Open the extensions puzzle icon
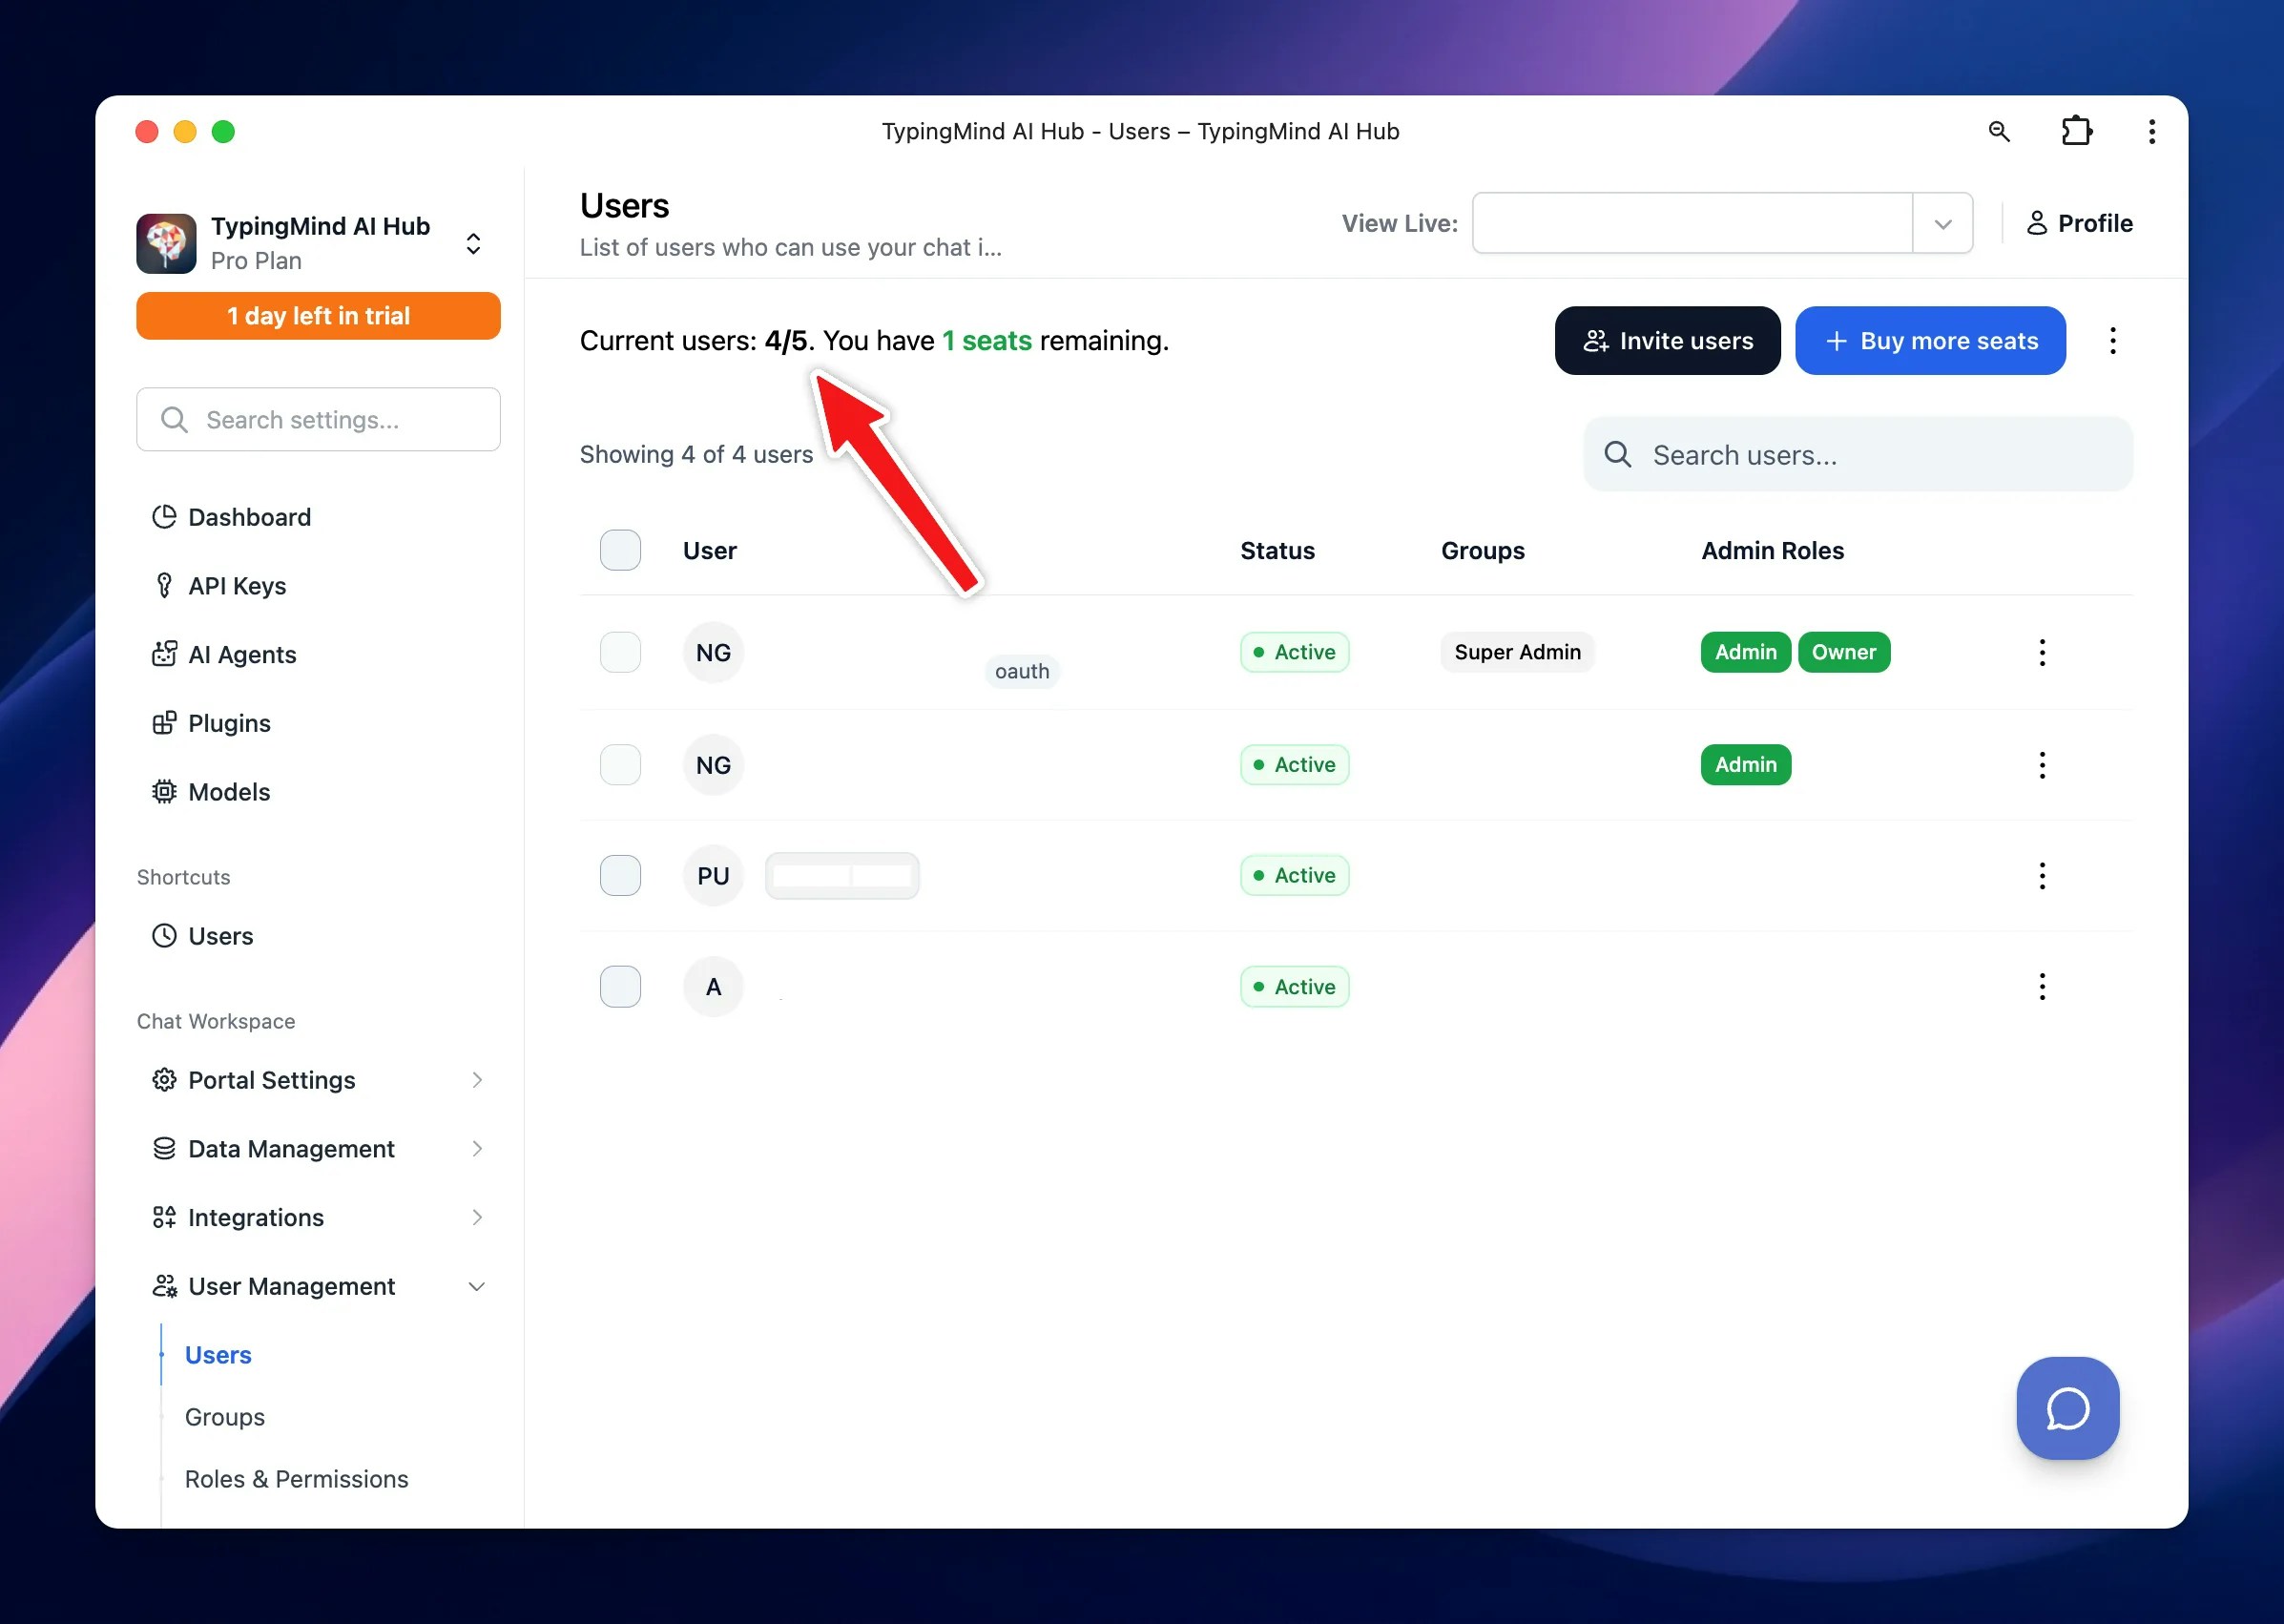Image resolution: width=2284 pixels, height=1624 pixels. coord(2076,131)
